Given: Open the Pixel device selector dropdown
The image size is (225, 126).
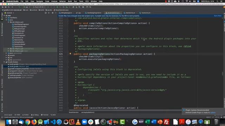Looking at the screenshot, I should [39, 7].
